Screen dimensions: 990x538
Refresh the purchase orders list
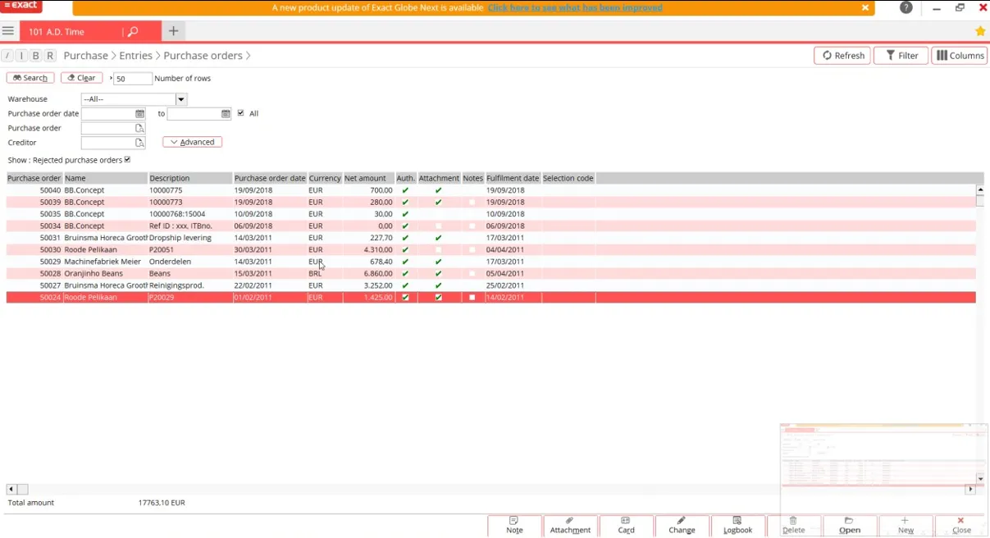842,56
